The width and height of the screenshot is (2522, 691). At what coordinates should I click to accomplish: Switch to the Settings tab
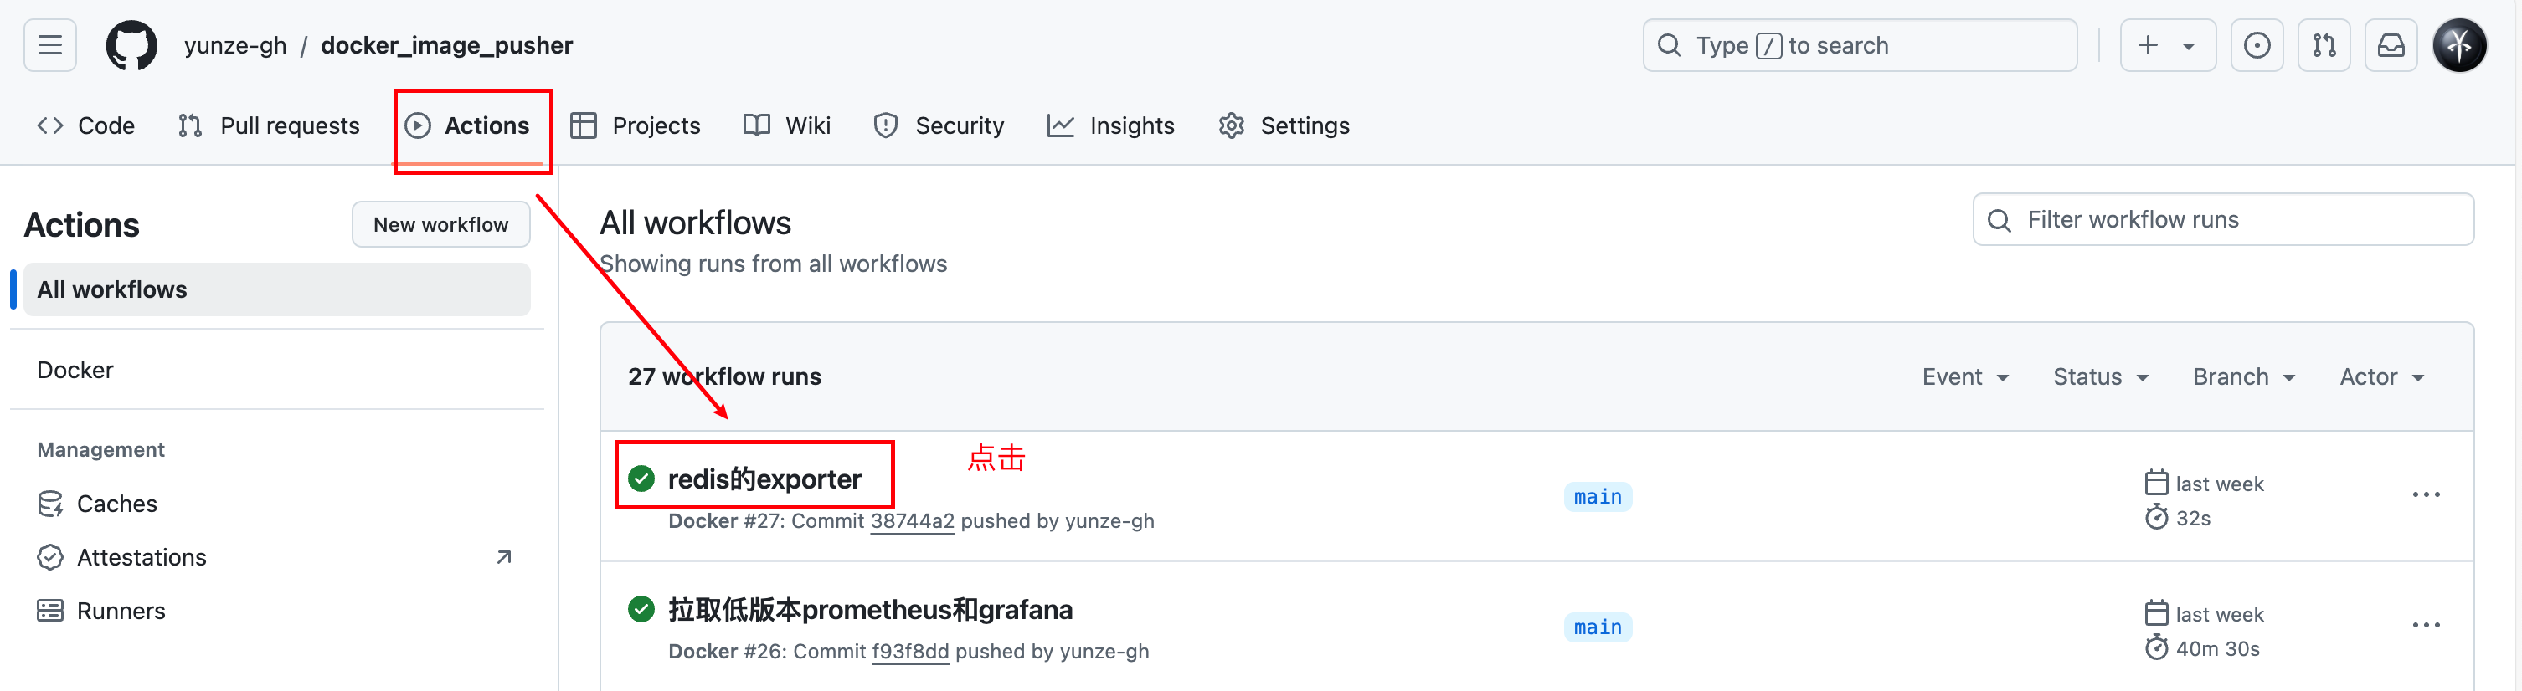[x=1284, y=126]
